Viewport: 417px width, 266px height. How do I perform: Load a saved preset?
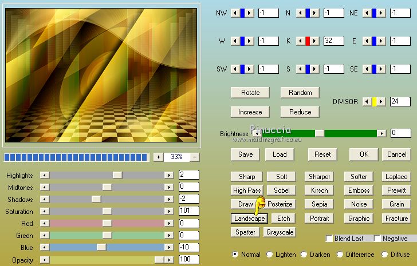click(x=280, y=154)
